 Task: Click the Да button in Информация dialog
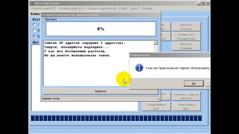tap(194, 83)
